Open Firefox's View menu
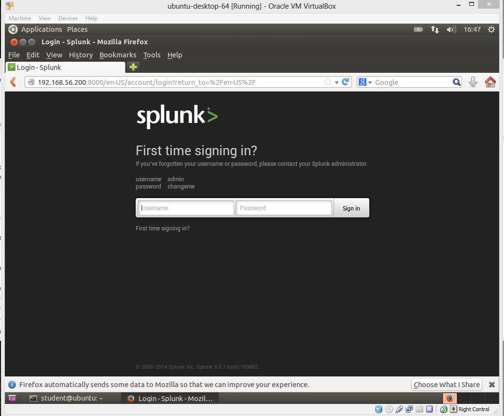This screenshot has width=504, height=416. point(55,55)
